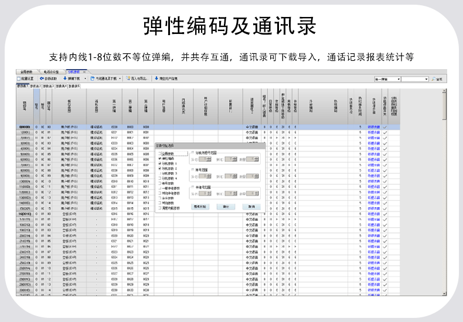463x322 pixels.
Task: Select row header 0(0000)
Action: pyautogui.click(x=25, y=127)
